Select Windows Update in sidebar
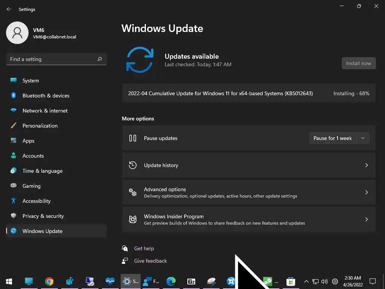Image resolution: width=385 pixels, height=289 pixels. tap(56, 231)
